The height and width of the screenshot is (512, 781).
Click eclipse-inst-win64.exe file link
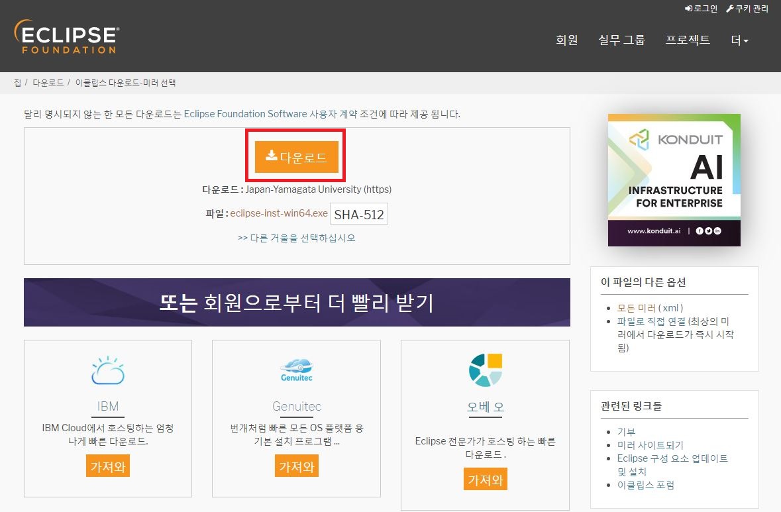pyautogui.click(x=279, y=213)
